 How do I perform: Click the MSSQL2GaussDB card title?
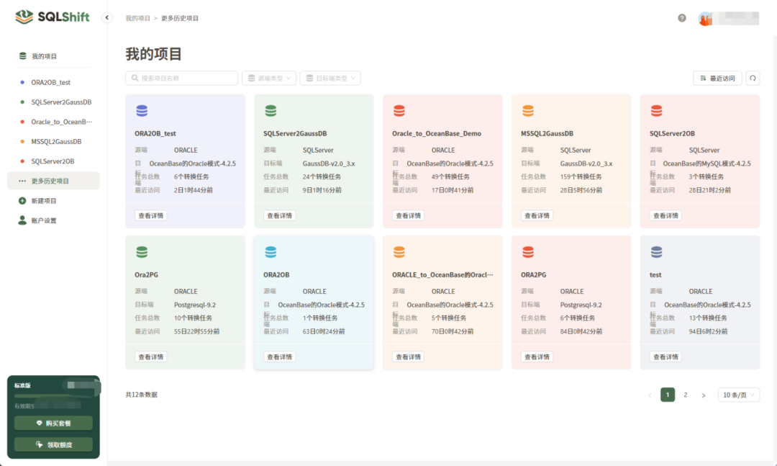(x=547, y=133)
